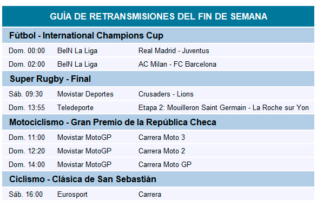Click the Real Madrid - Juventus match
Image resolution: width=317 pixels, height=212 pixels.
tap(174, 50)
